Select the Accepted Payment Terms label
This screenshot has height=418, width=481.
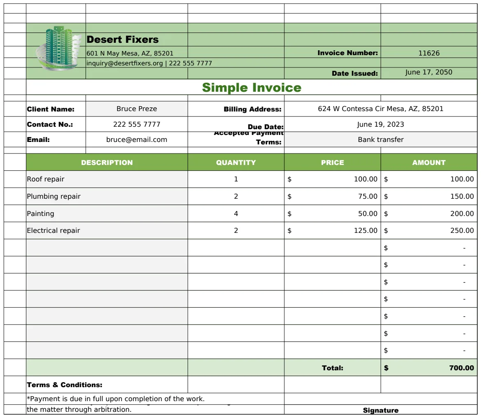(249, 138)
